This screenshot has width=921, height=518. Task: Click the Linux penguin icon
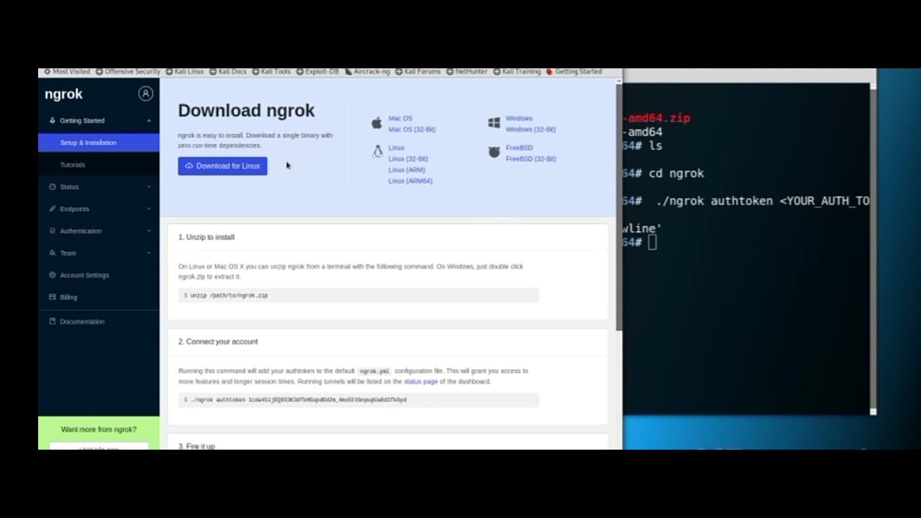coord(377,152)
